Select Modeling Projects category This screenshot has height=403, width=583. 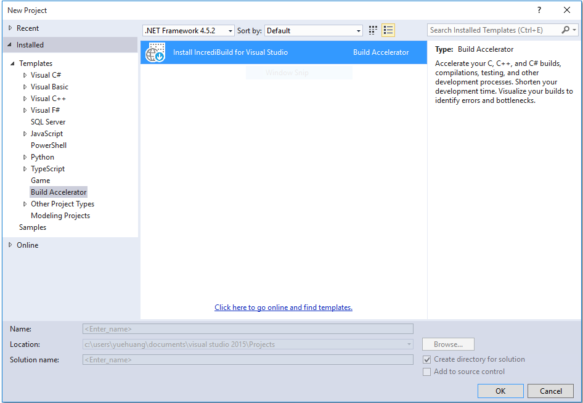(60, 216)
